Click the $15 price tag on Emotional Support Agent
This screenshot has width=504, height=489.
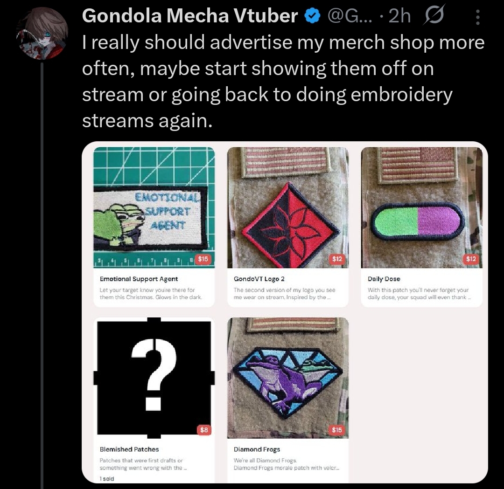click(x=203, y=259)
